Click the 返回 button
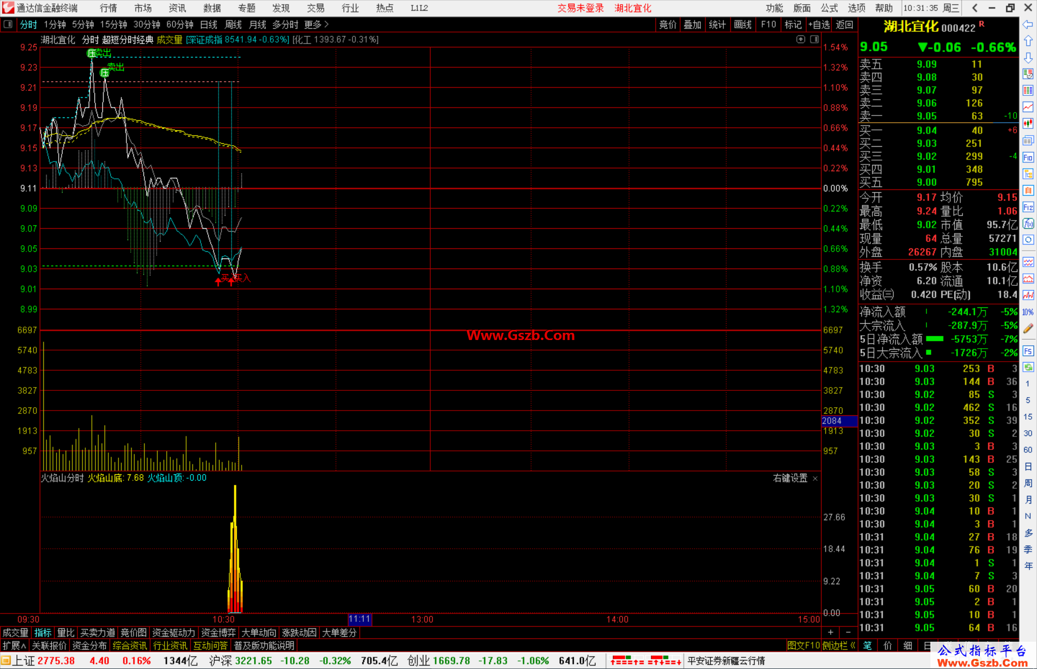 [x=844, y=24]
